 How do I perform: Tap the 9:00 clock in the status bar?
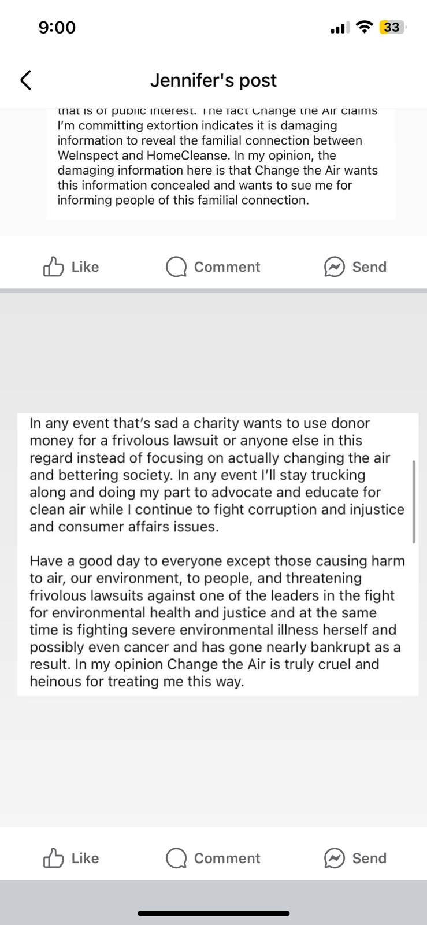pos(57,28)
